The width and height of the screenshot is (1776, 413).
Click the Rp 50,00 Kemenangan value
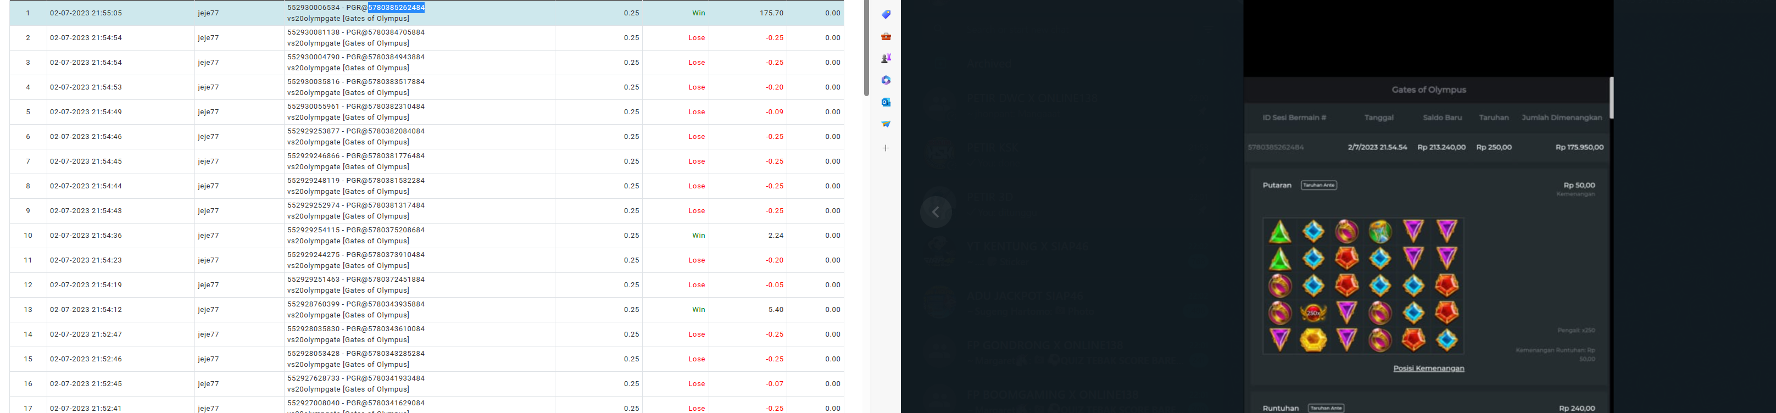(1579, 186)
